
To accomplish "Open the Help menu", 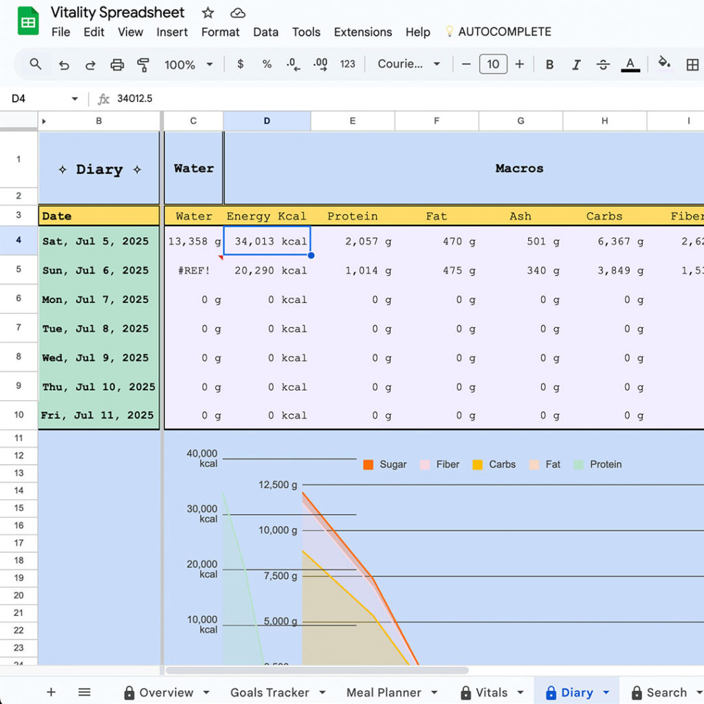I will tap(417, 32).
